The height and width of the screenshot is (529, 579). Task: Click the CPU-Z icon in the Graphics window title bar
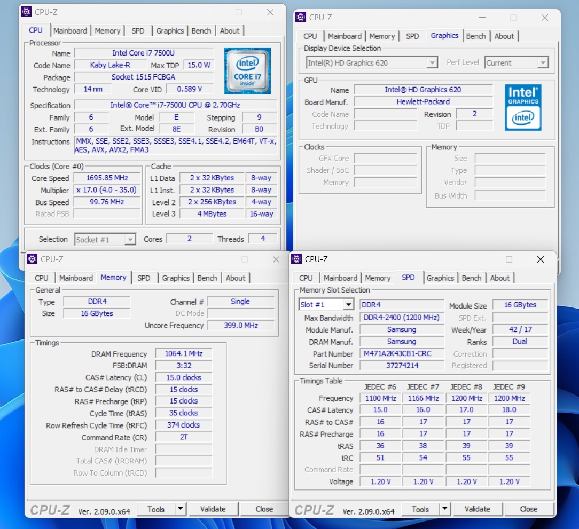click(x=300, y=17)
